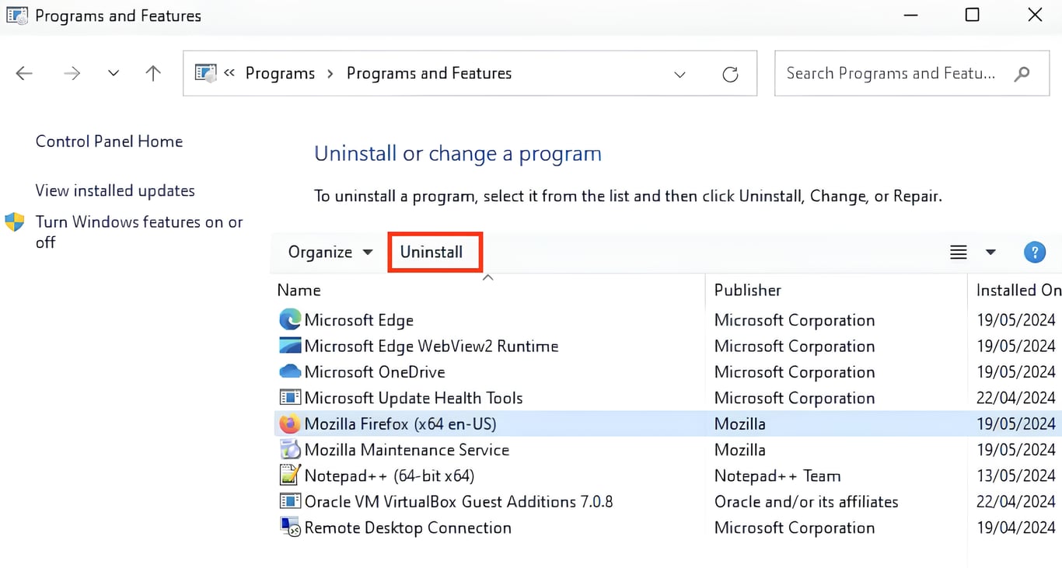Click inside the Search Programs and Features box

tap(894, 73)
